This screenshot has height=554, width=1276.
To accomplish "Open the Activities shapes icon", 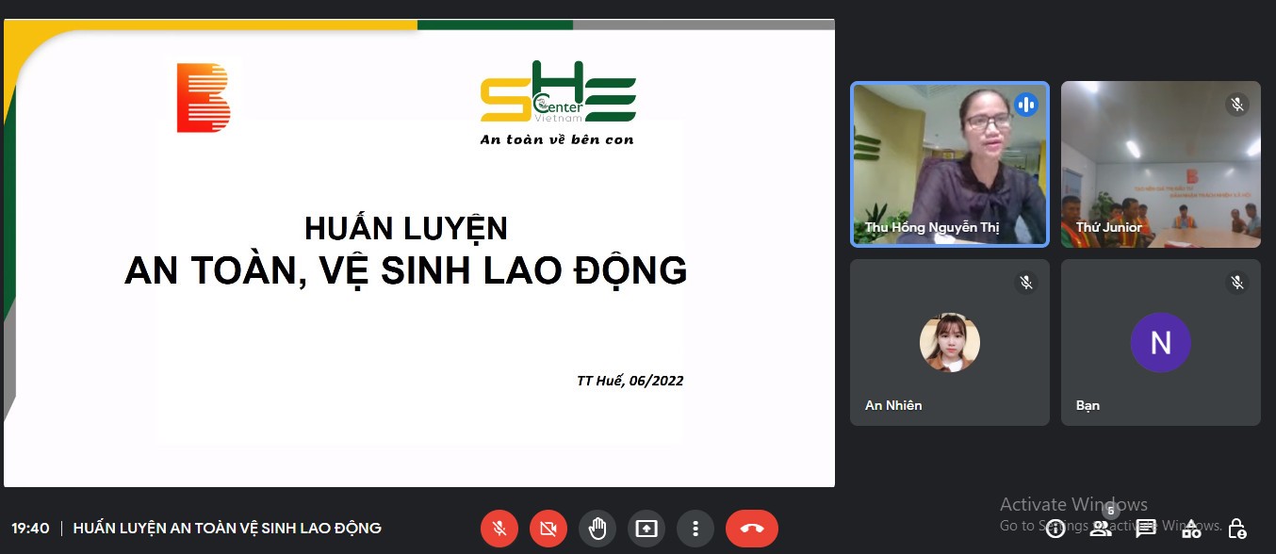I will 1191,529.
